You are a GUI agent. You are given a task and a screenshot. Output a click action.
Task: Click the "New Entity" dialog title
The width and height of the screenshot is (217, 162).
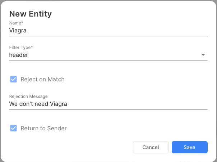[x=31, y=14]
